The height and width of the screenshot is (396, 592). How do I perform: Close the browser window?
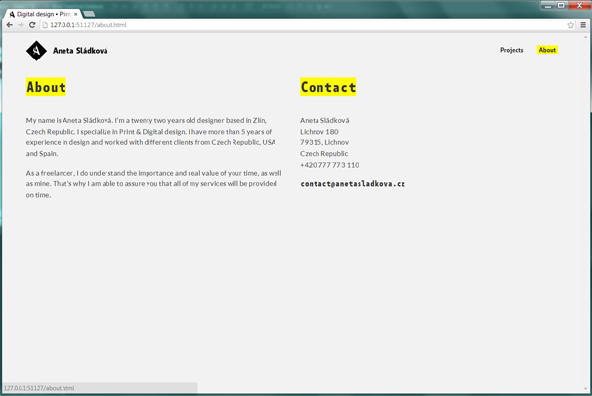tap(578, 5)
